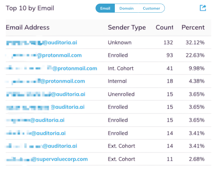Viewport: 217px width, 188px height.
Task: Open the Unenrolled auditoria.ai email link
Action: pos(46,94)
